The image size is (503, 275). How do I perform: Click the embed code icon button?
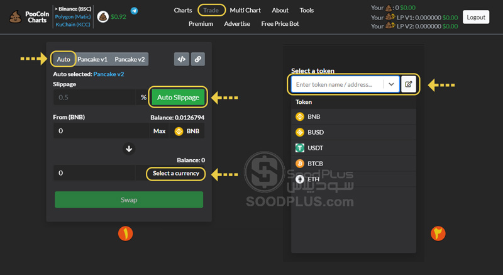click(182, 59)
